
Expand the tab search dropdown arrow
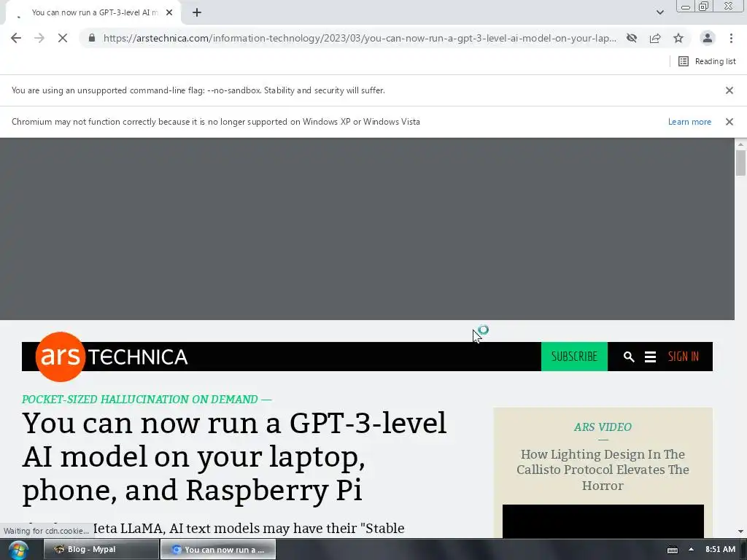tap(659, 12)
